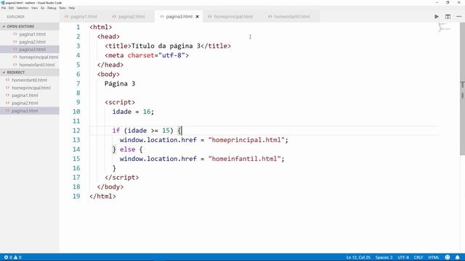Click the VS Code logo in title bar
The width and height of the screenshot is (465, 261).
click(x=3, y=3)
